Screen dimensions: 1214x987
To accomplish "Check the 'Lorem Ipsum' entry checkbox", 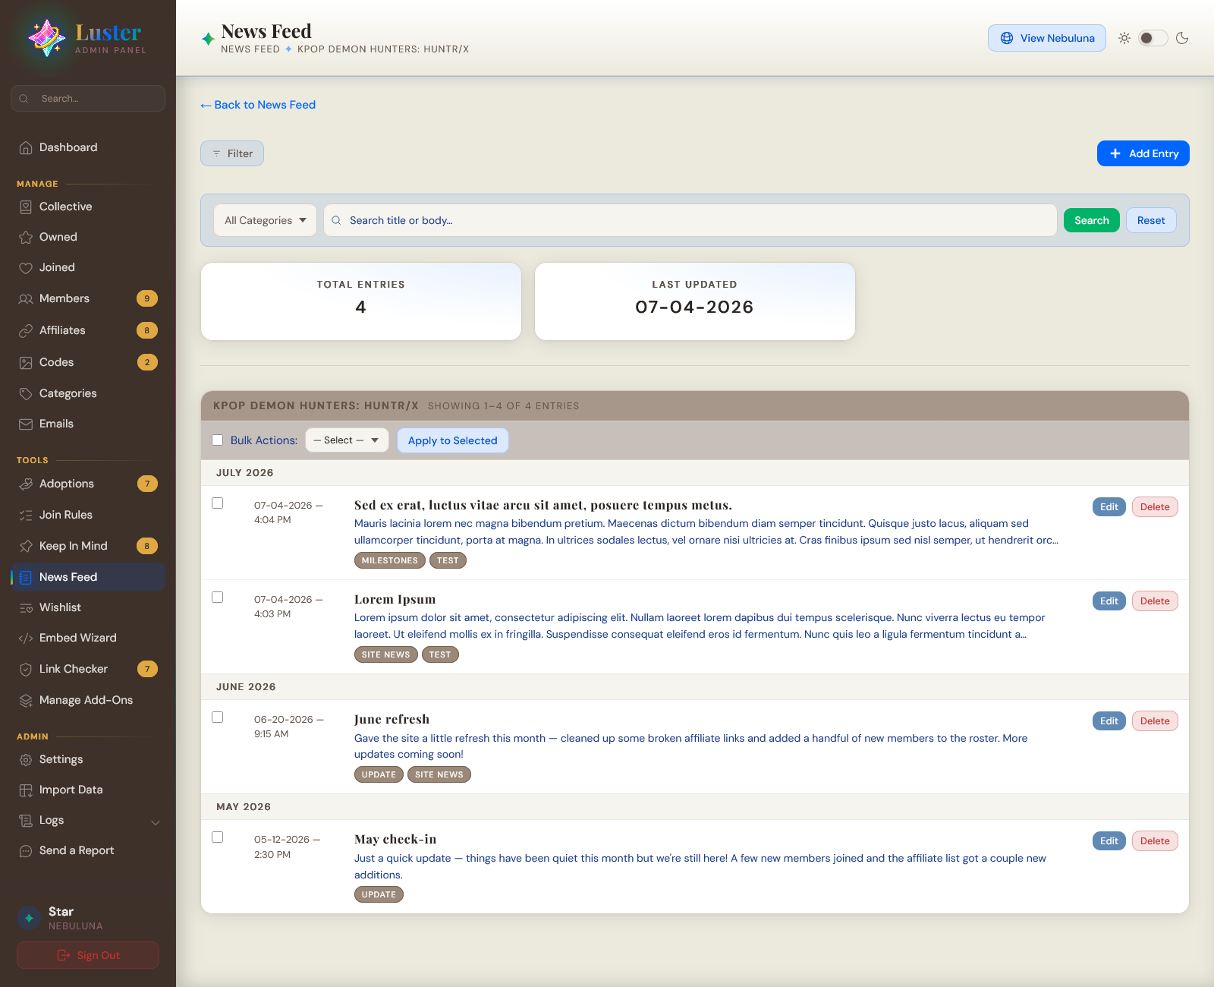I will click(x=218, y=598).
